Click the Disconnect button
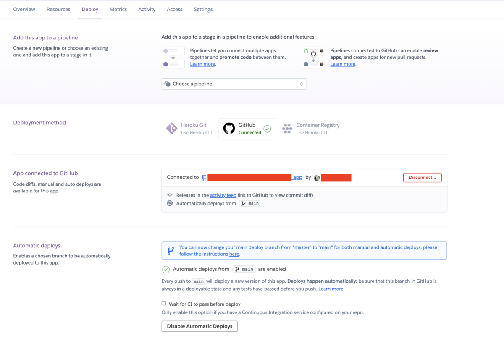 point(422,178)
